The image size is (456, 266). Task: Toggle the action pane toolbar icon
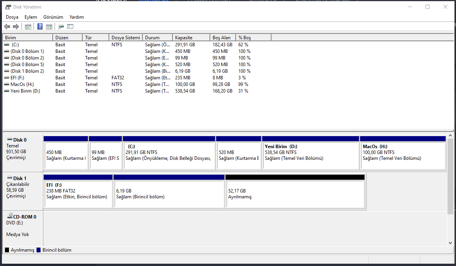pyautogui.click(x=49, y=27)
